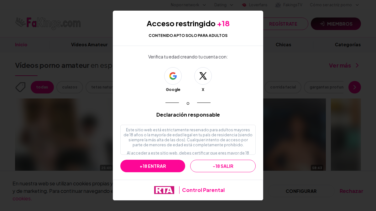
Task: Open the Categorías menu item
Action: [x=348, y=45]
